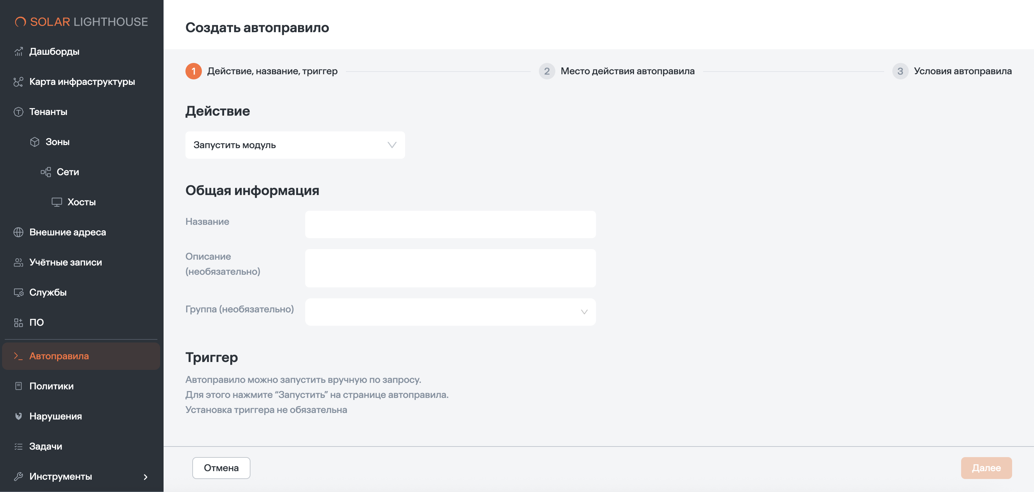Click the Сети network icon
1034x492 pixels.
46,172
